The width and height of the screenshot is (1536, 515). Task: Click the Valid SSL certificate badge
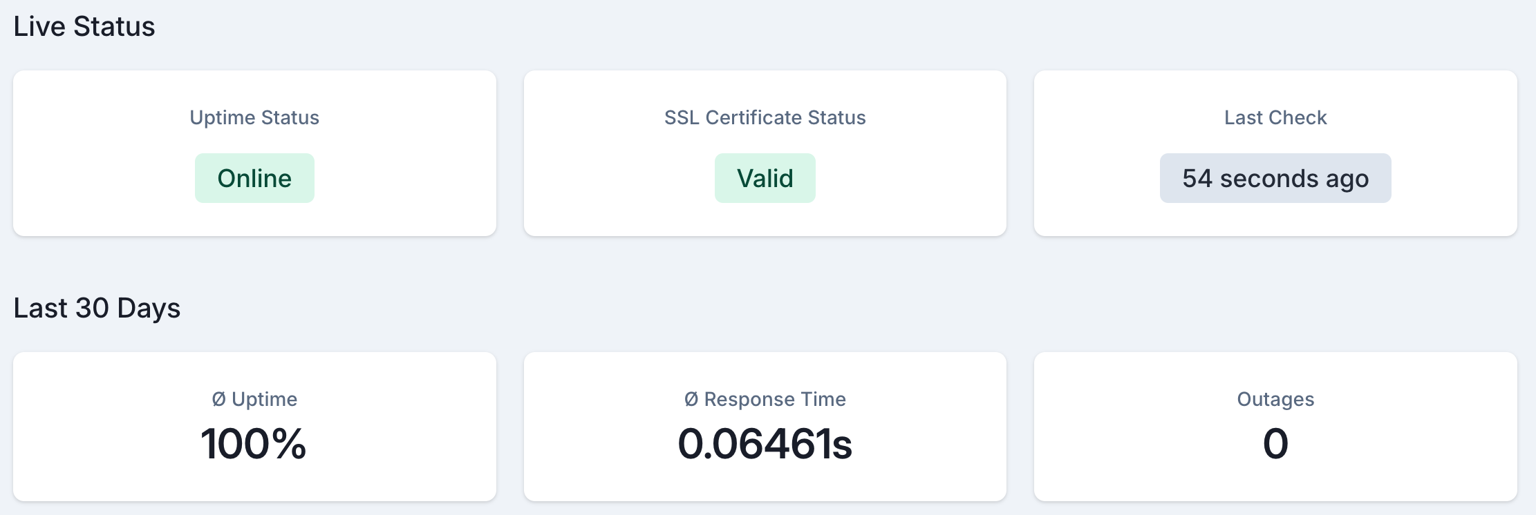coord(765,177)
